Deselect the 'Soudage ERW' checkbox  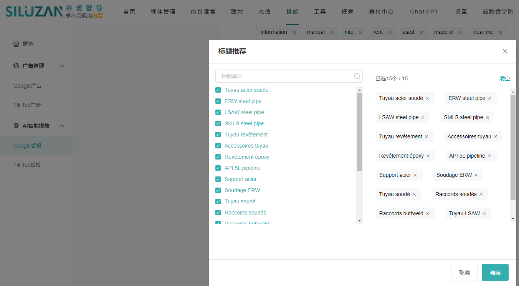(218, 190)
